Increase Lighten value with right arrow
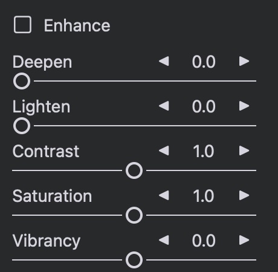This screenshot has height=272, width=278. coord(244,106)
